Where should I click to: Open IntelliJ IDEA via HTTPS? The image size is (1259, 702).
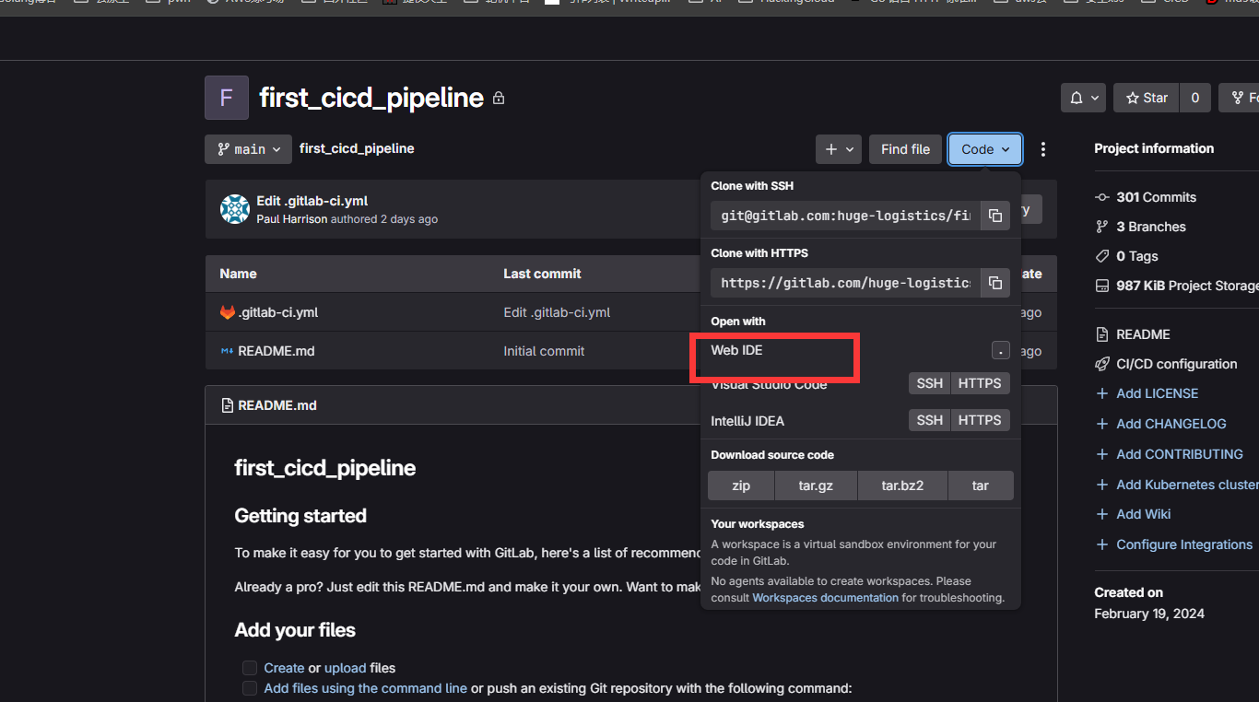point(979,420)
